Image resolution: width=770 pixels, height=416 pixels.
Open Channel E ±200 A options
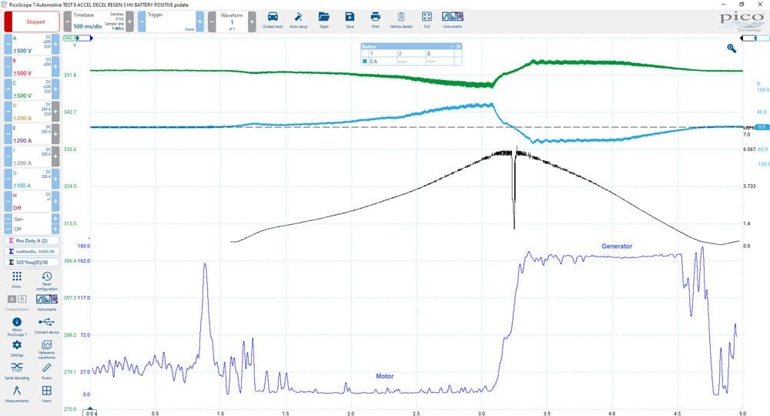coord(32,135)
